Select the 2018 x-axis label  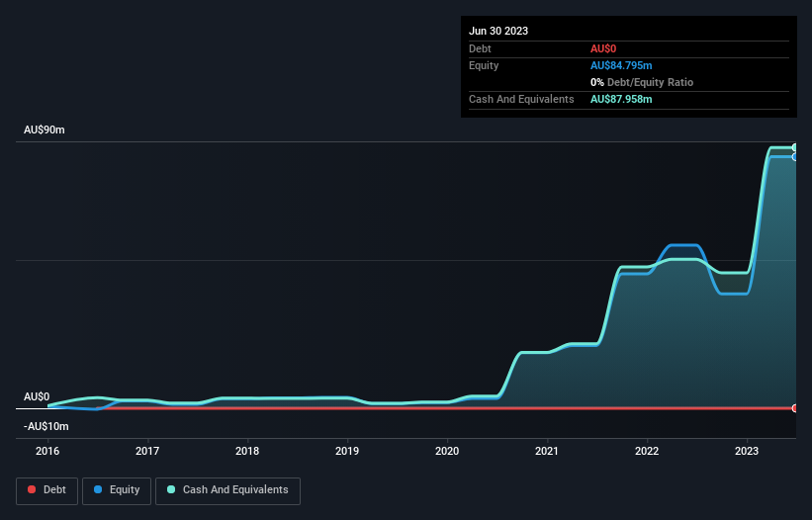[x=247, y=451]
